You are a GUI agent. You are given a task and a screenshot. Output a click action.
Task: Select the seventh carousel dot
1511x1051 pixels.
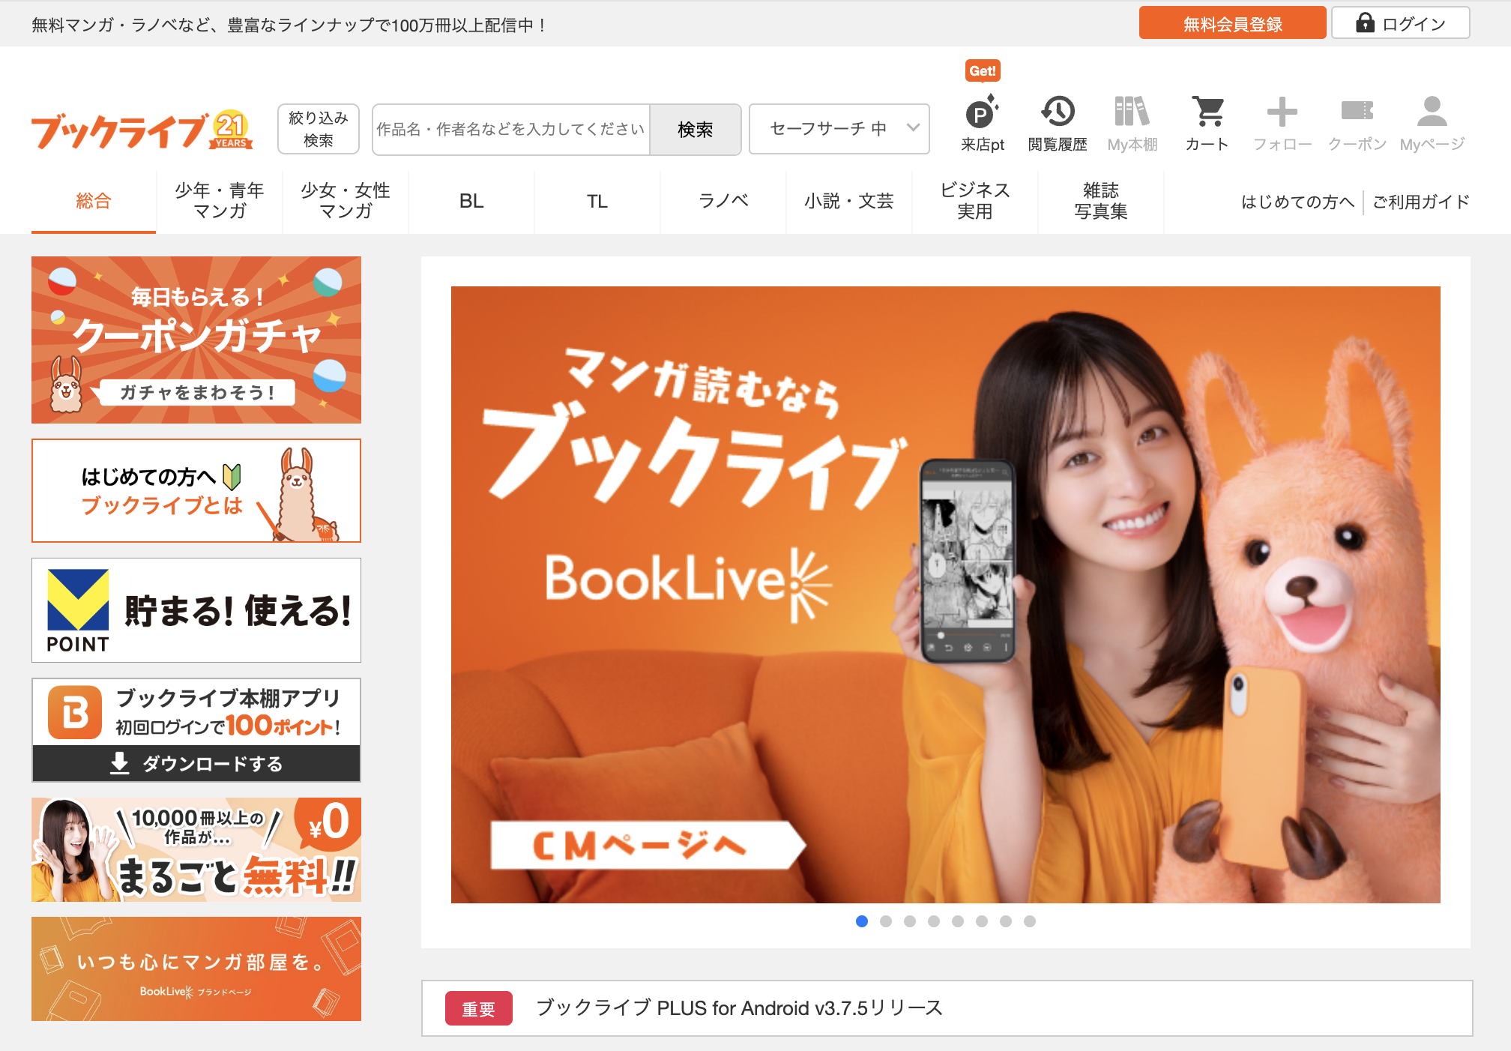1006,921
